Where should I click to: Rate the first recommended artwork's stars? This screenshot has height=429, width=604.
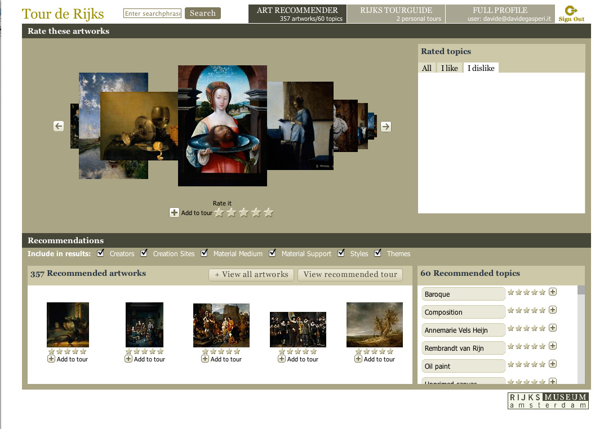[68, 351]
